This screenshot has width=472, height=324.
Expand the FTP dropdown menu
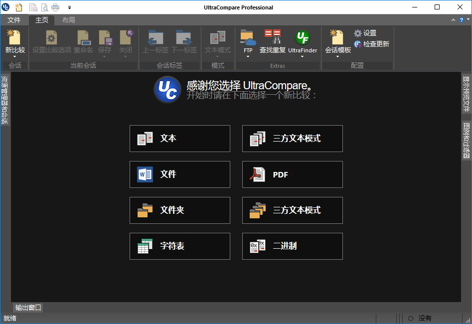click(x=248, y=57)
